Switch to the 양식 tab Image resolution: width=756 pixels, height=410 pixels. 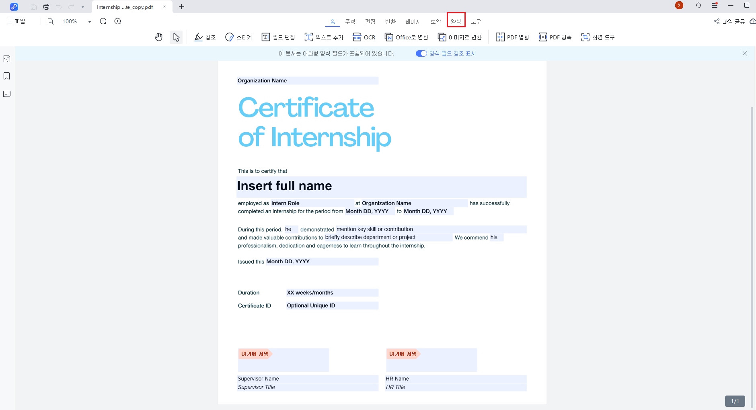456,21
